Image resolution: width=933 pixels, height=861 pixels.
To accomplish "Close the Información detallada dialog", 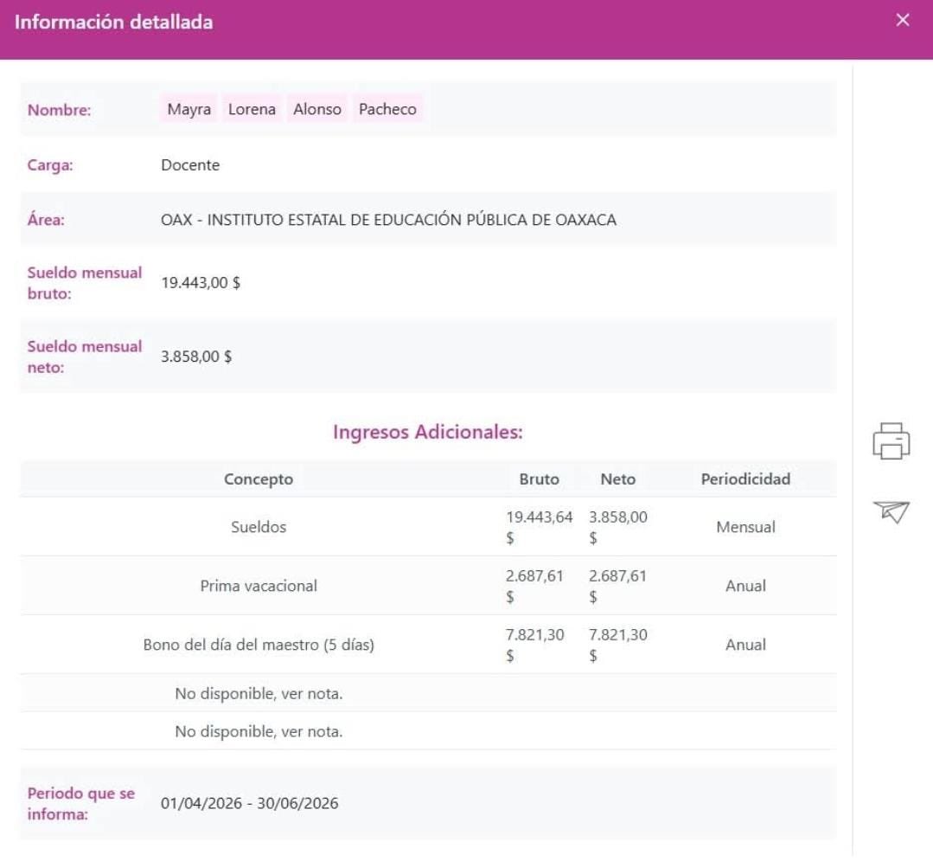I will pyautogui.click(x=902, y=20).
